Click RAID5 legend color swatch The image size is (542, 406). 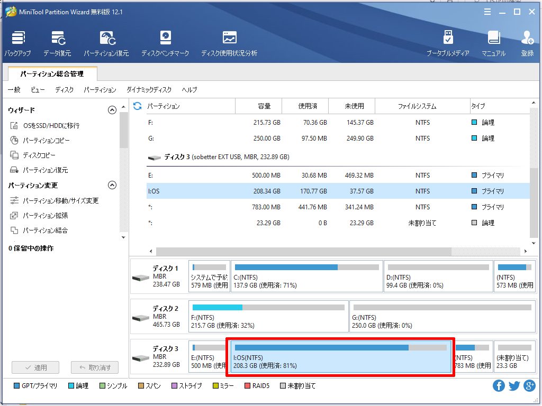coord(247,385)
